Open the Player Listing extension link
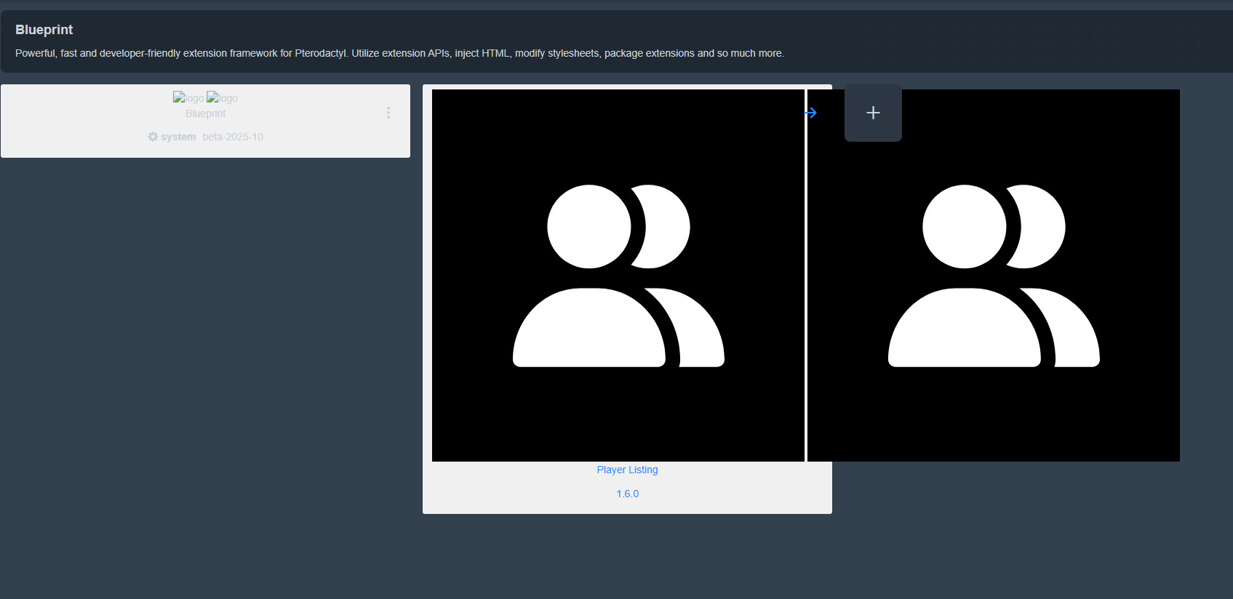Screen dimensions: 1233x599 pos(627,470)
